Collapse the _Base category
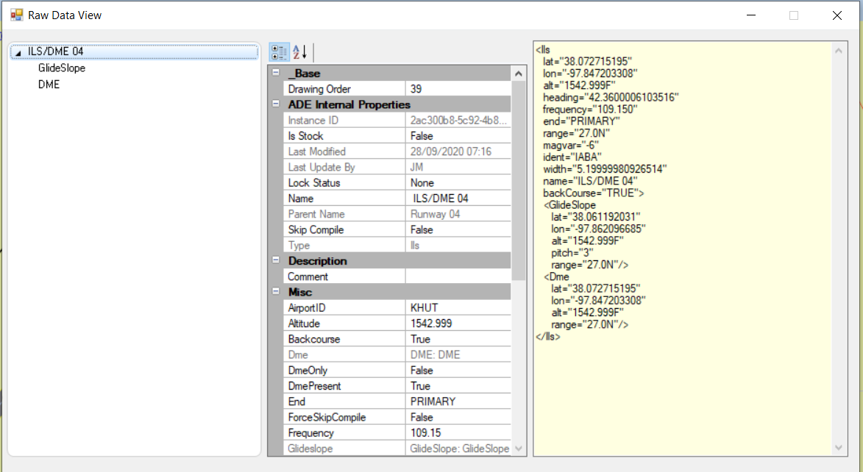863x472 pixels. click(276, 73)
